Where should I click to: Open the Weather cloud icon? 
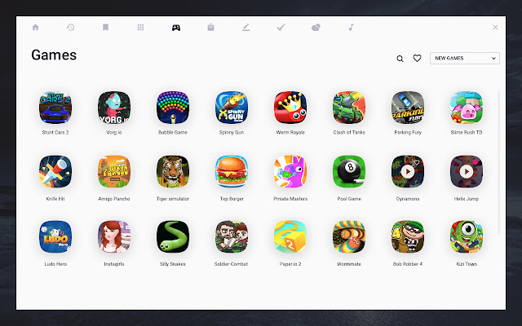(316, 27)
